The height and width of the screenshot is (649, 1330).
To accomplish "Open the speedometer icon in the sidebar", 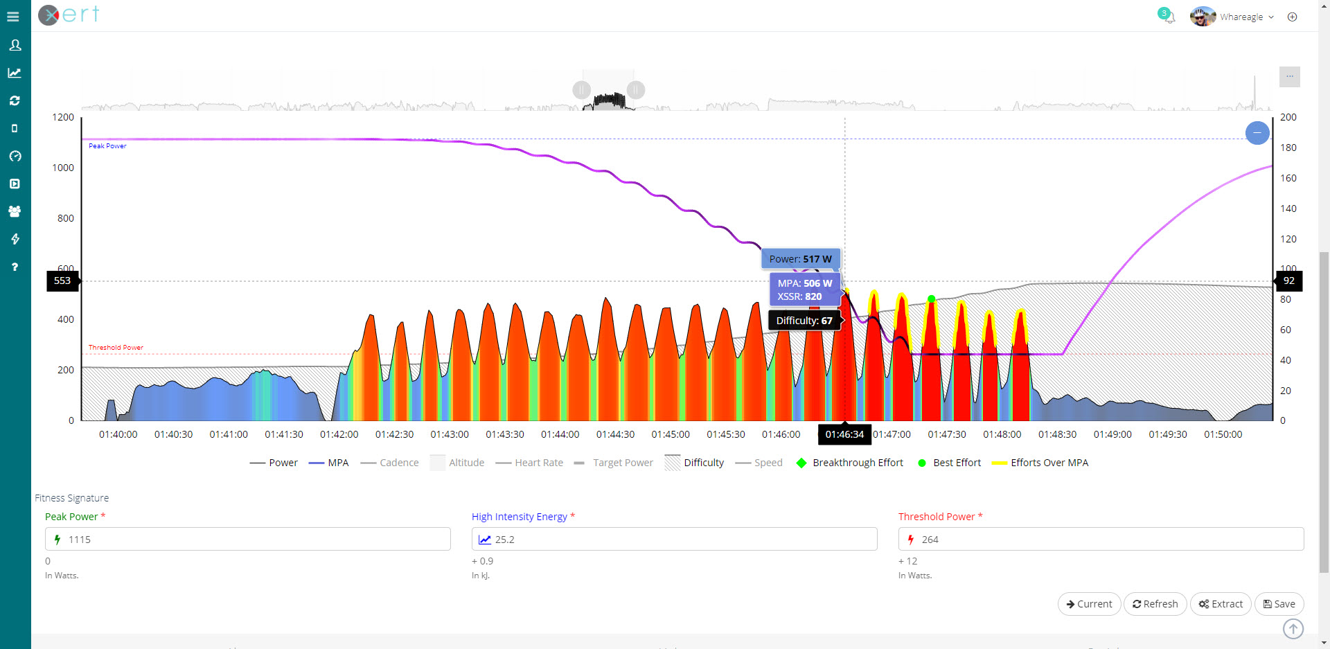I will click(x=15, y=156).
